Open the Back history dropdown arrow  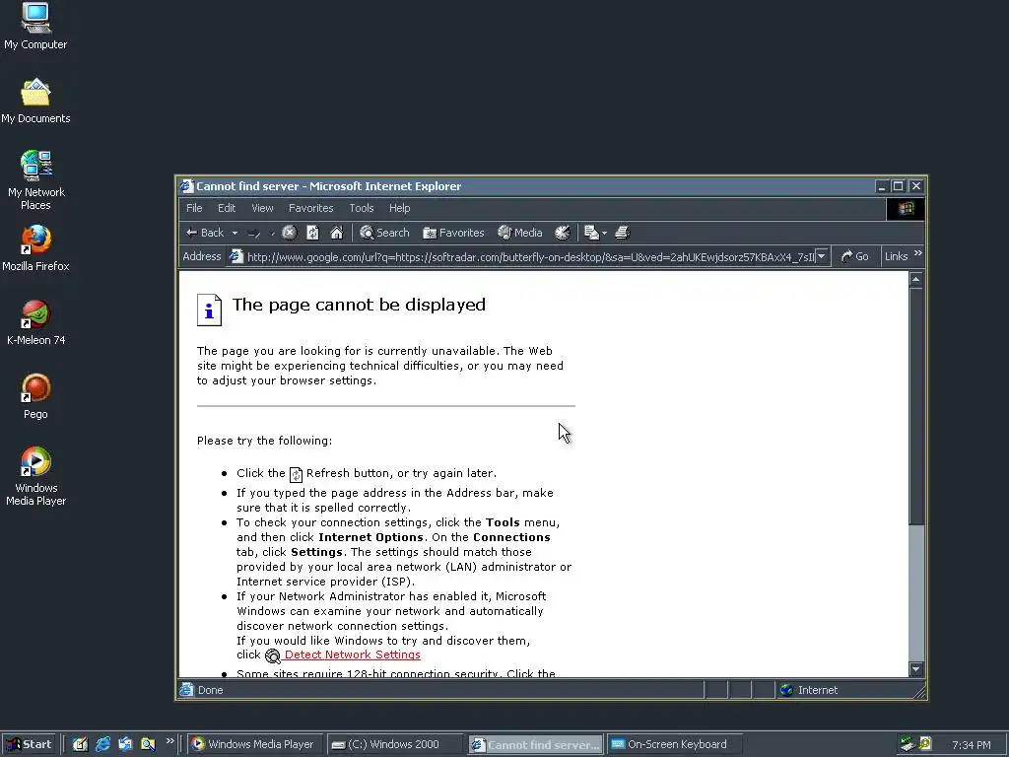point(235,233)
